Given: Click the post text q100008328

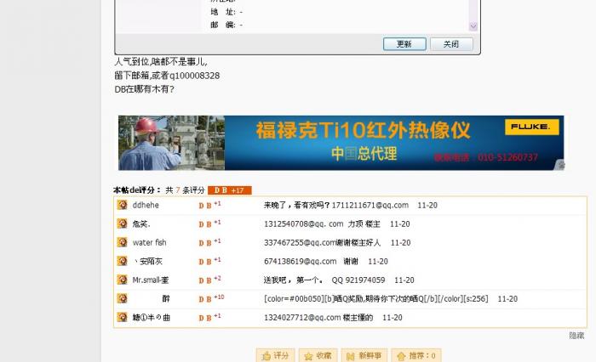Looking at the screenshot, I should point(194,76).
